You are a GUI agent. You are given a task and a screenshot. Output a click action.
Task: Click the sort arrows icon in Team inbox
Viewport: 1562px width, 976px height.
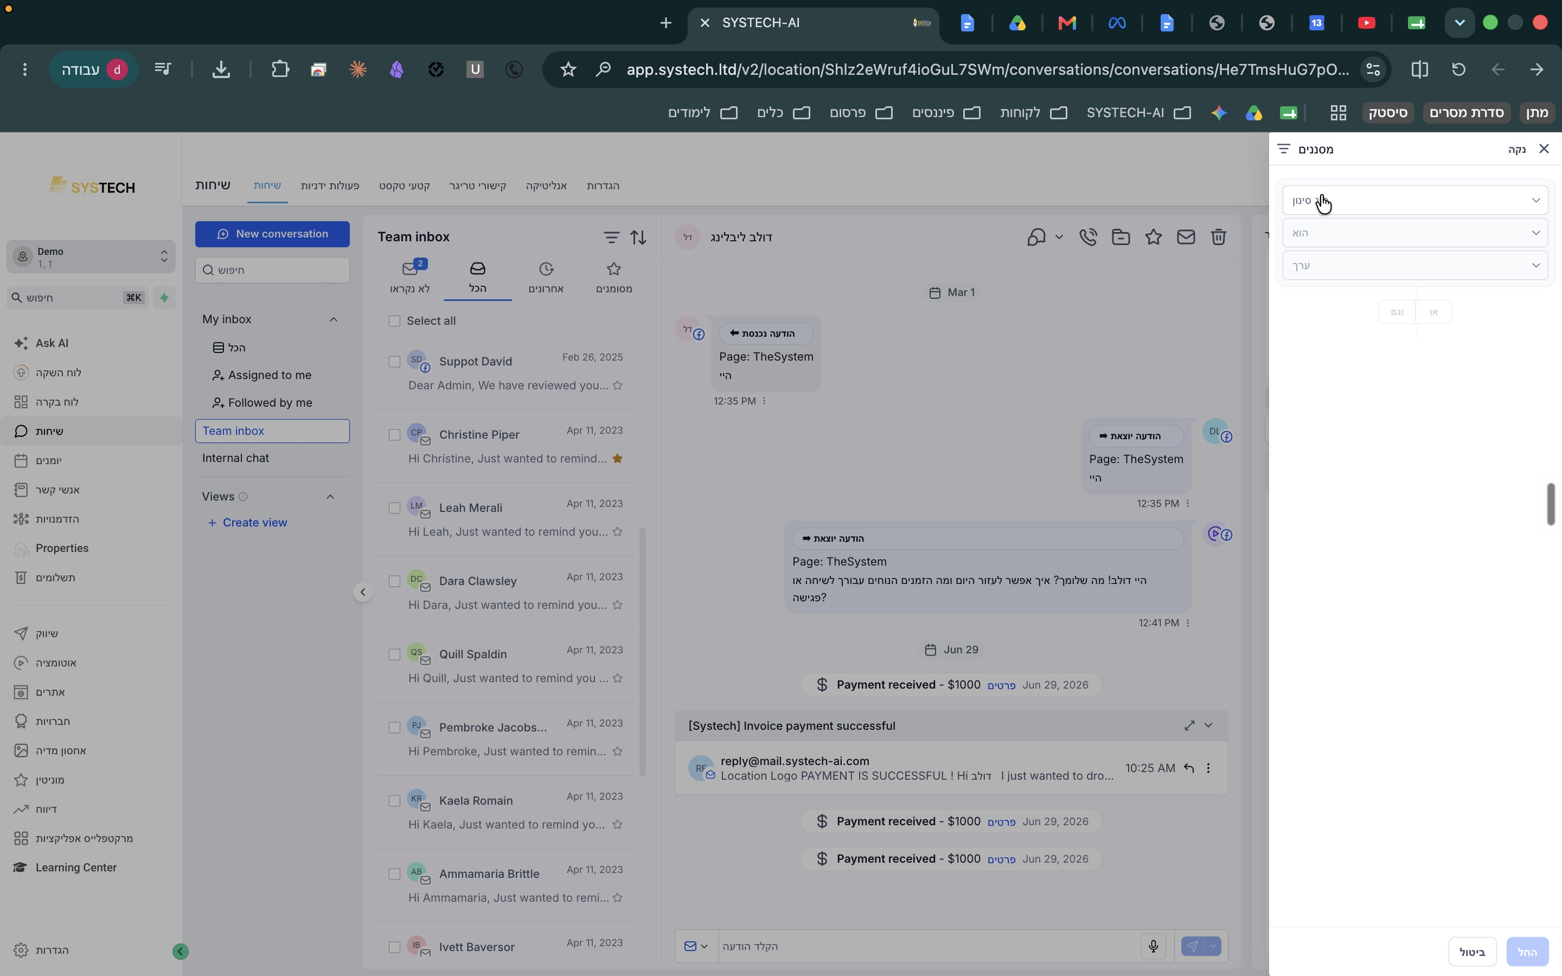click(x=638, y=237)
